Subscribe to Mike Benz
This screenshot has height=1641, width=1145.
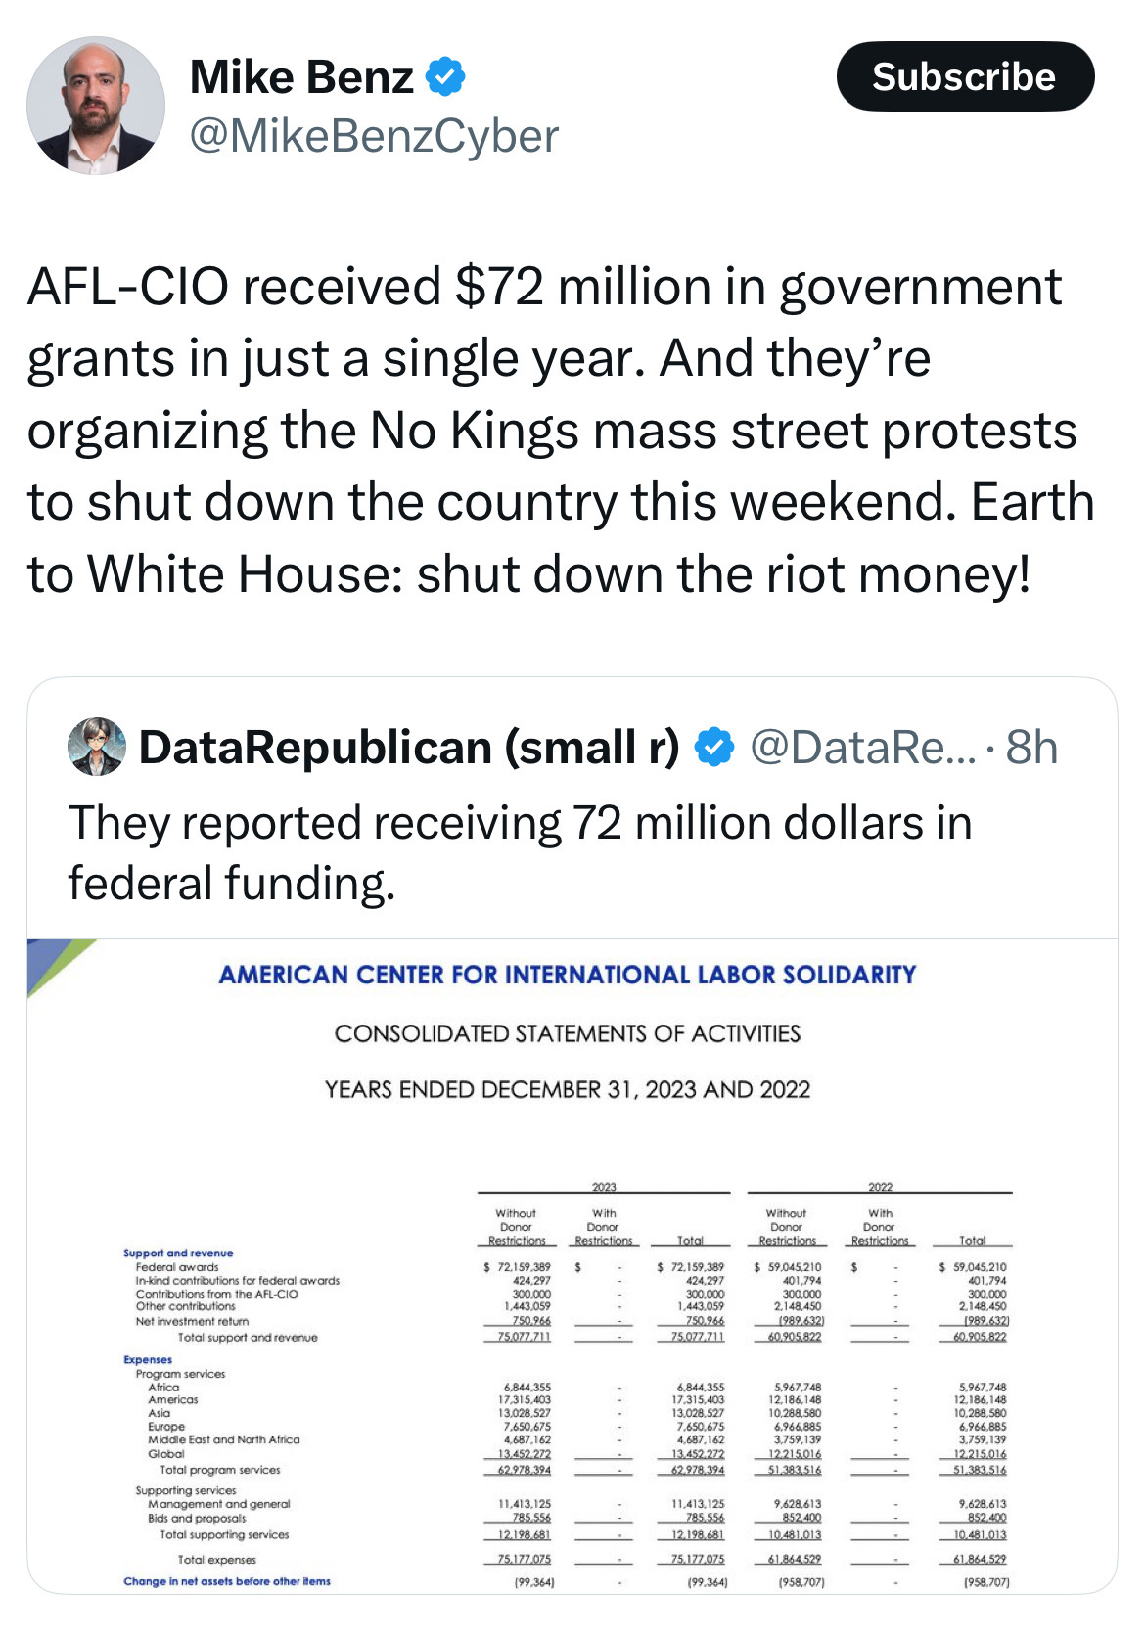pyautogui.click(x=965, y=76)
